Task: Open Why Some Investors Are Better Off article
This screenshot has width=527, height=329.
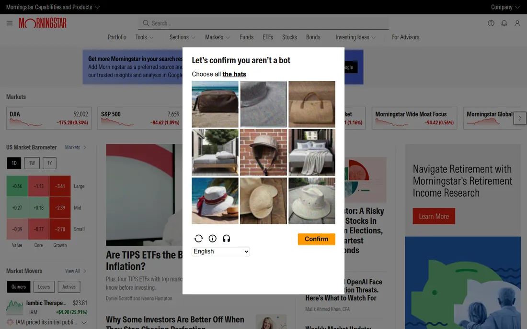Action: tap(175, 323)
